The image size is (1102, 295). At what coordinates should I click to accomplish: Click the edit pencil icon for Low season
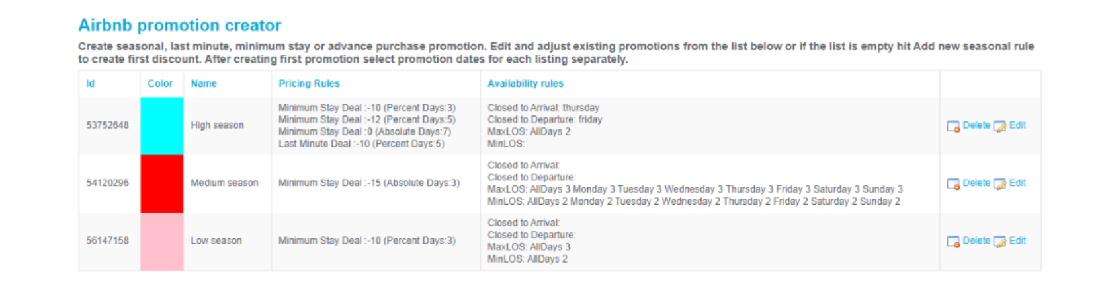pyautogui.click(x=999, y=242)
